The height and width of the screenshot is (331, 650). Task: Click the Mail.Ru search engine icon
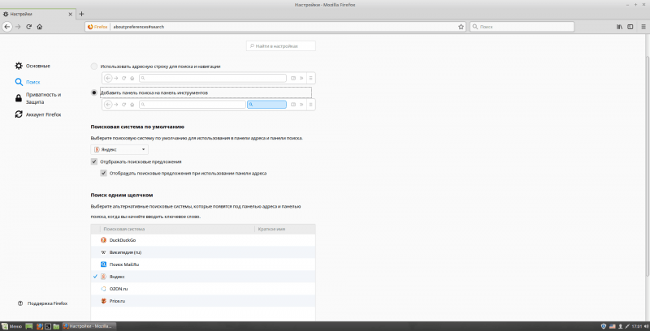tap(104, 264)
